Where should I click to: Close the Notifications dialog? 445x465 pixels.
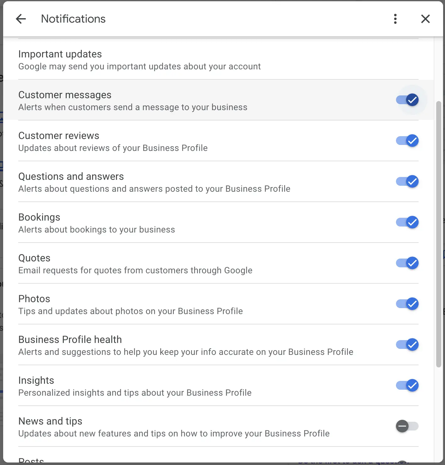pyautogui.click(x=425, y=19)
